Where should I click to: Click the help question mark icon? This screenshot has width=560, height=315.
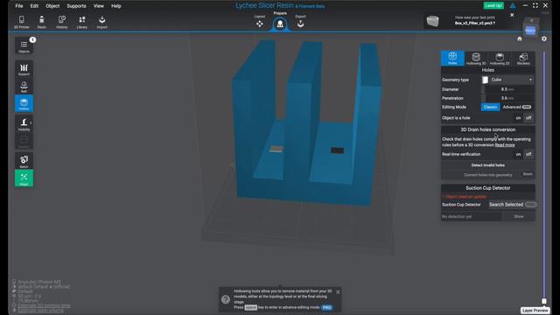pyautogui.click(x=226, y=299)
